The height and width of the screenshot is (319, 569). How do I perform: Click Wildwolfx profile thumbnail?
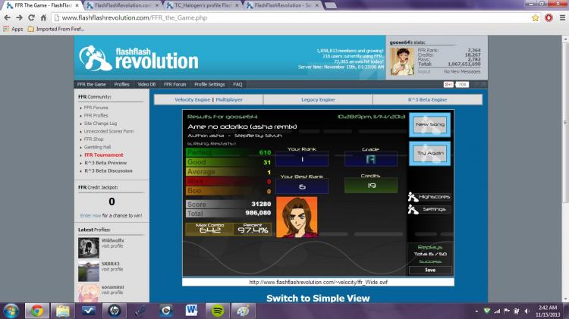(x=89, y=248)
